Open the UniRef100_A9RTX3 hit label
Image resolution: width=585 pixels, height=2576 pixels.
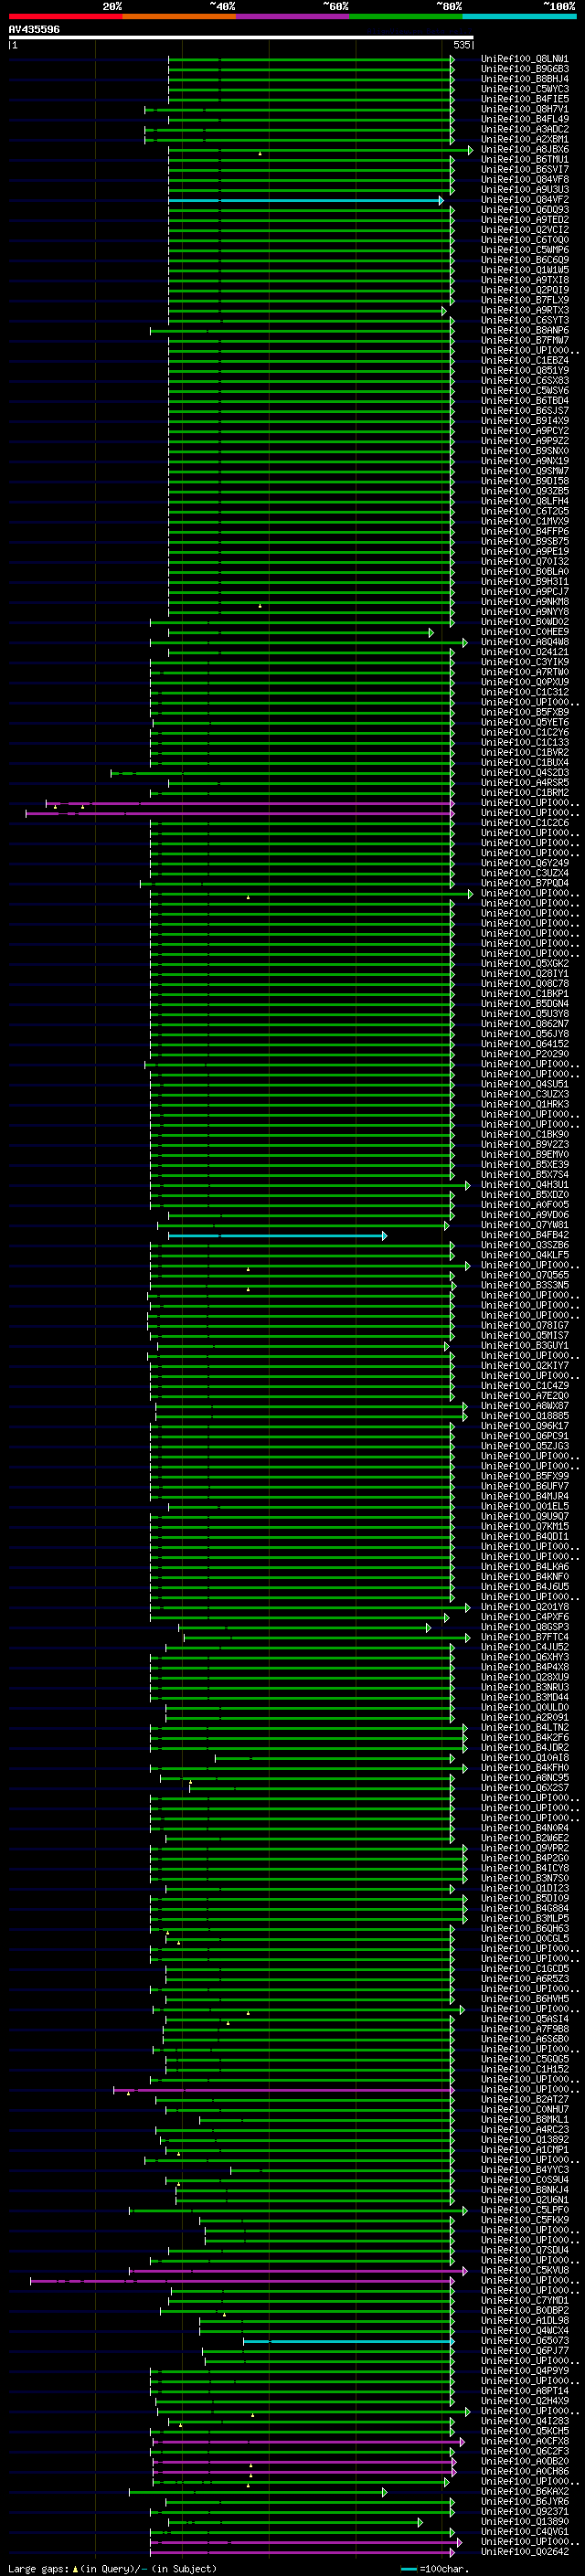click(525, 311)
